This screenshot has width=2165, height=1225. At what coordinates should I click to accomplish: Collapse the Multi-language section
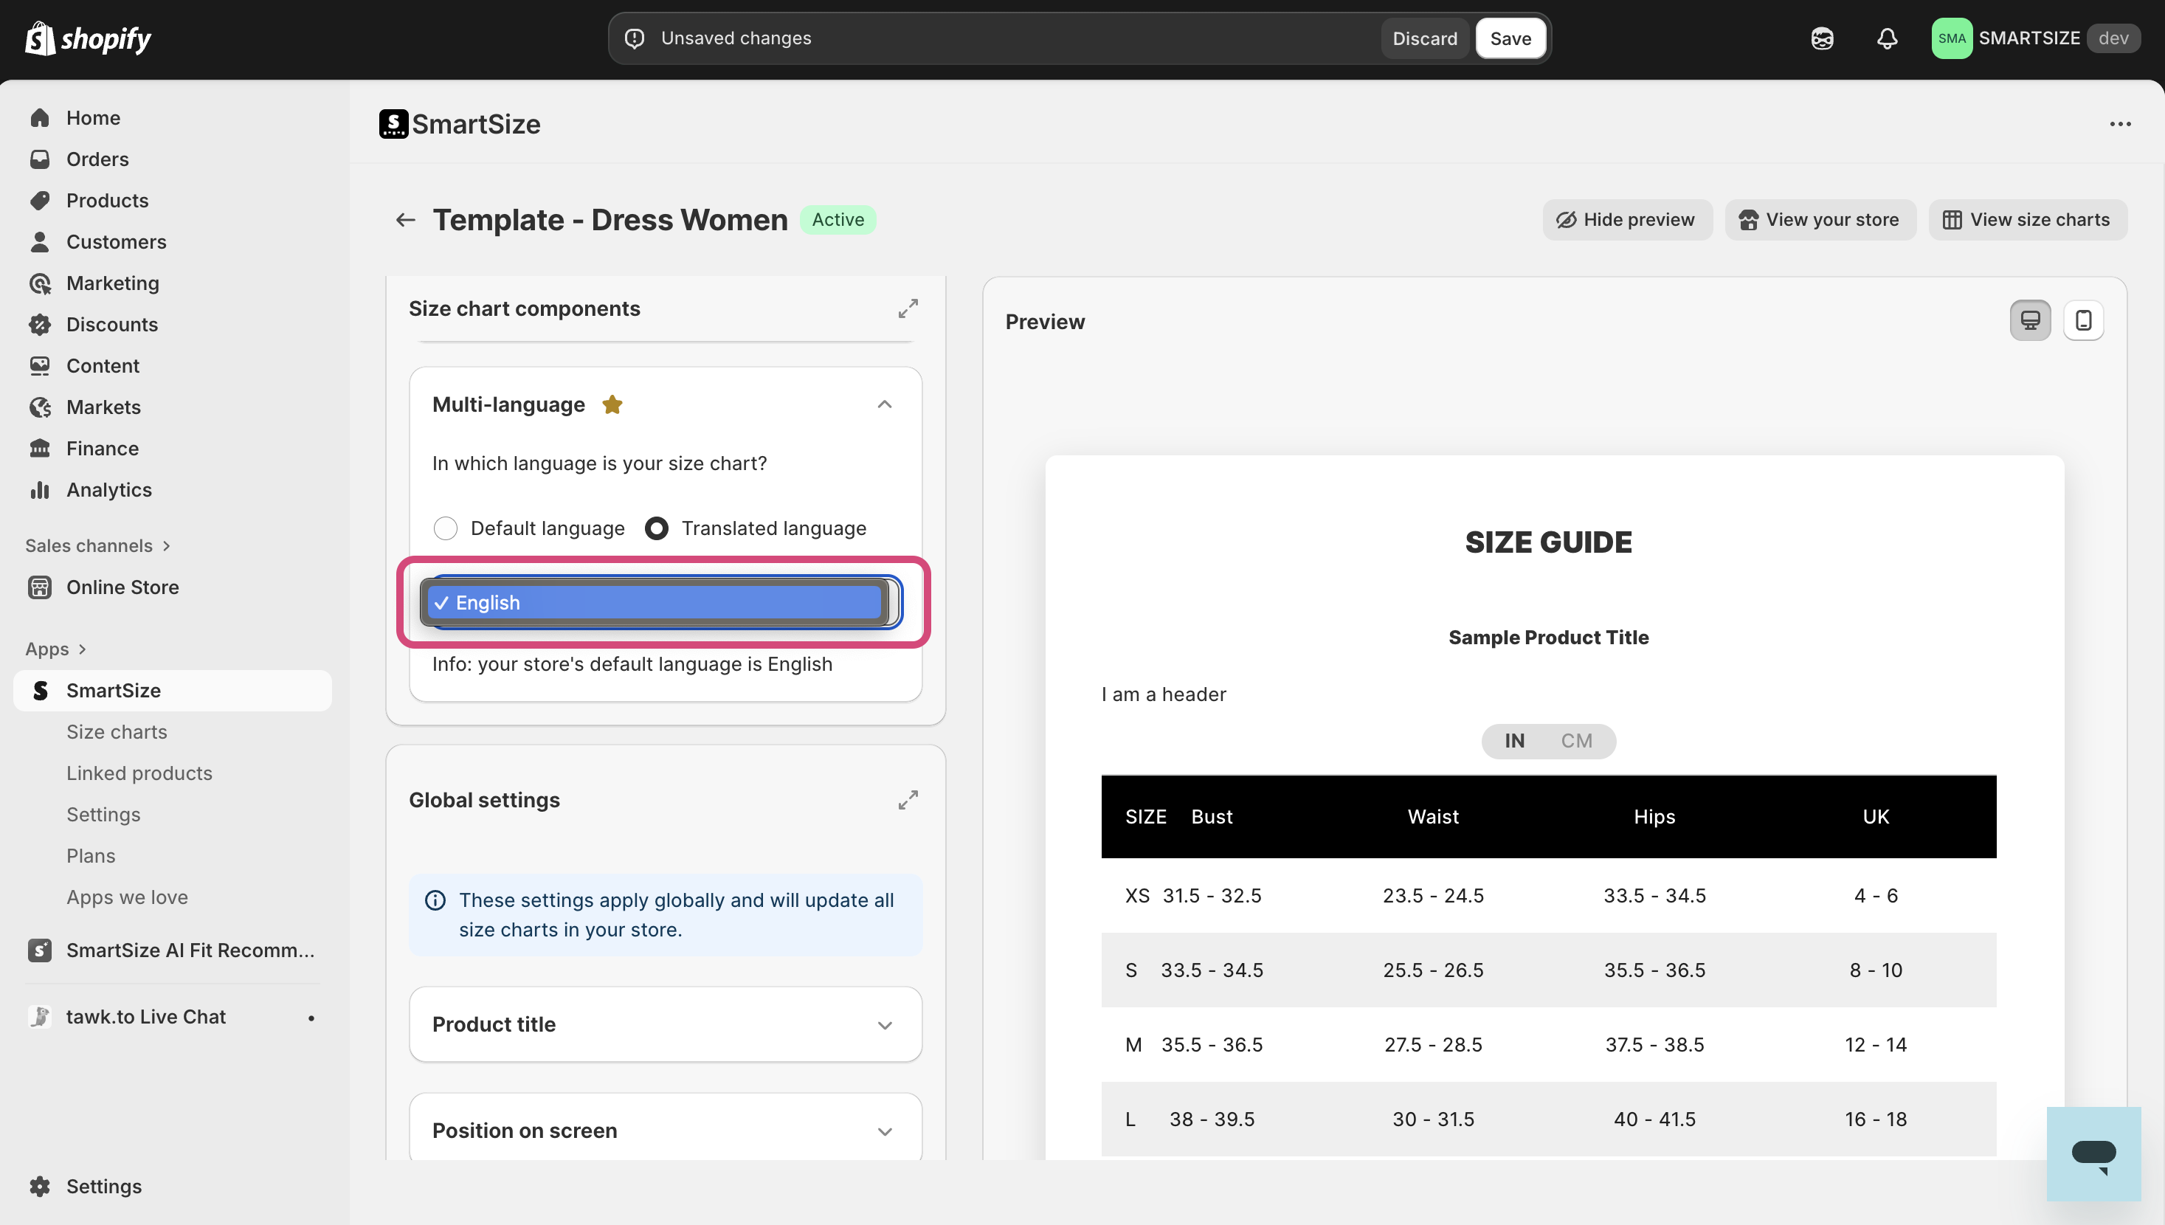click(884, 404)
